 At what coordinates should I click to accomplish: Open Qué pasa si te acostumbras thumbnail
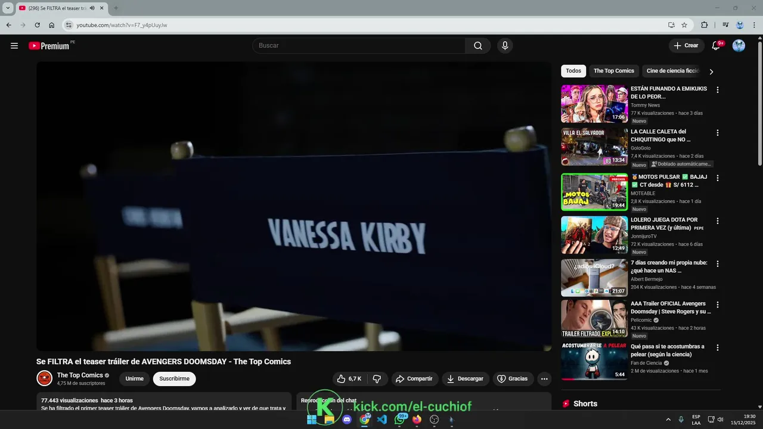coord(594,361)
